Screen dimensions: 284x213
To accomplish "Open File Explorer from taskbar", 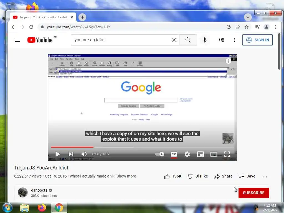I will pyautogui.click(x=25, y=207).
